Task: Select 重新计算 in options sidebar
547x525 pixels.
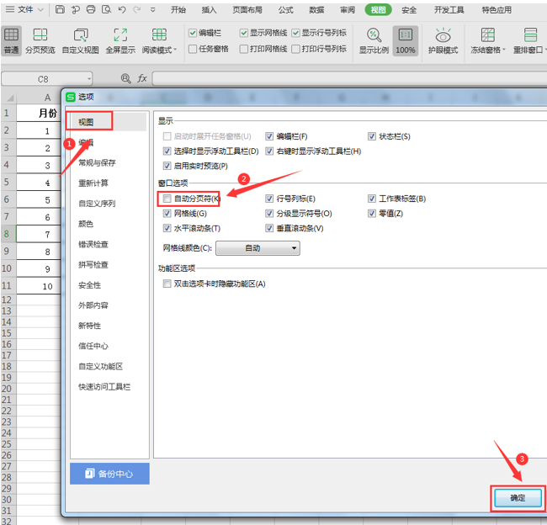Action: [93, 183]
